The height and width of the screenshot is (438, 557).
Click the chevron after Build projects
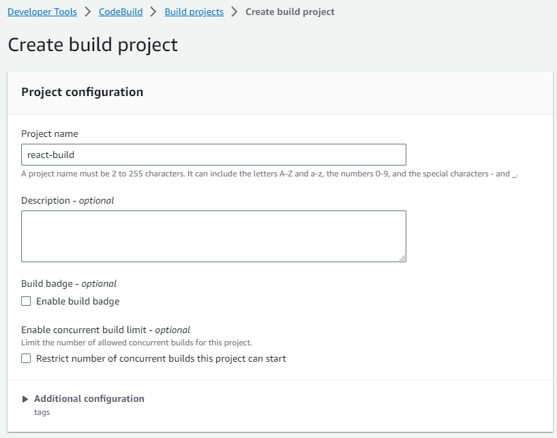(x=235, y=12)
